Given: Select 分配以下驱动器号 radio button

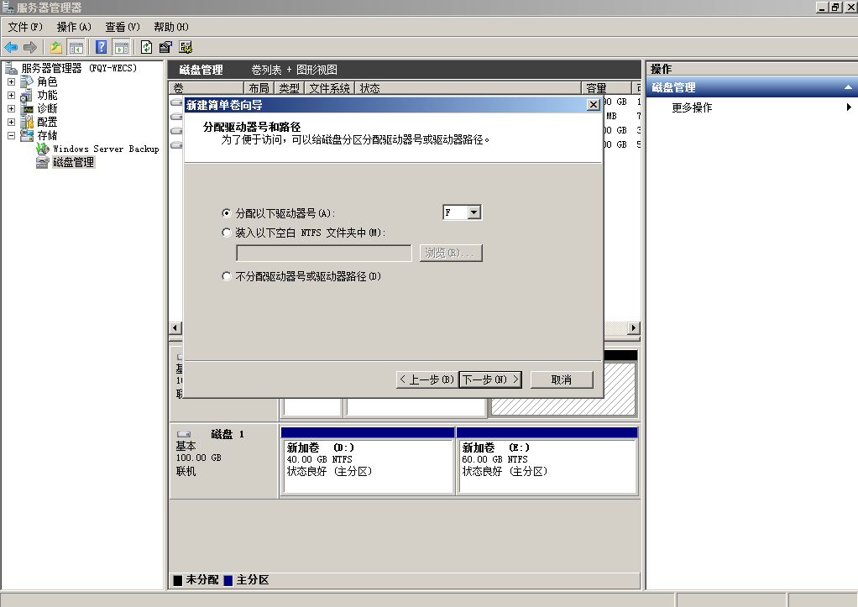Looking at the screenshot, I should tap(226, 213).
